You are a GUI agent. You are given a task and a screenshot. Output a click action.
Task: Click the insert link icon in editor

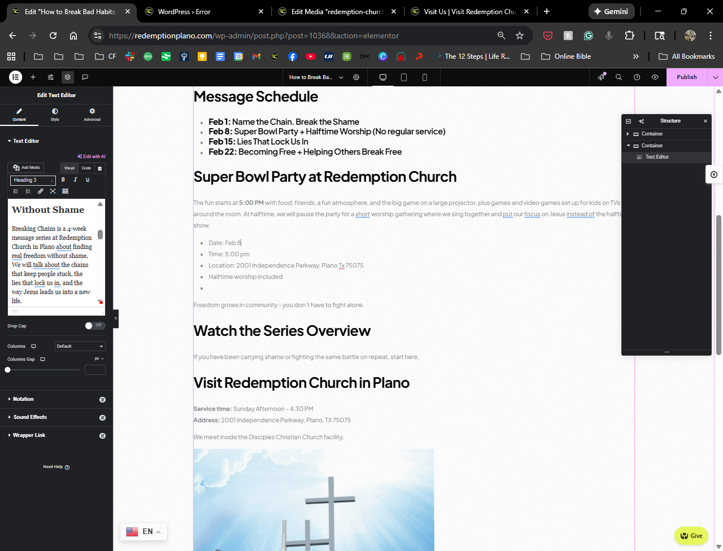[41, 191]
